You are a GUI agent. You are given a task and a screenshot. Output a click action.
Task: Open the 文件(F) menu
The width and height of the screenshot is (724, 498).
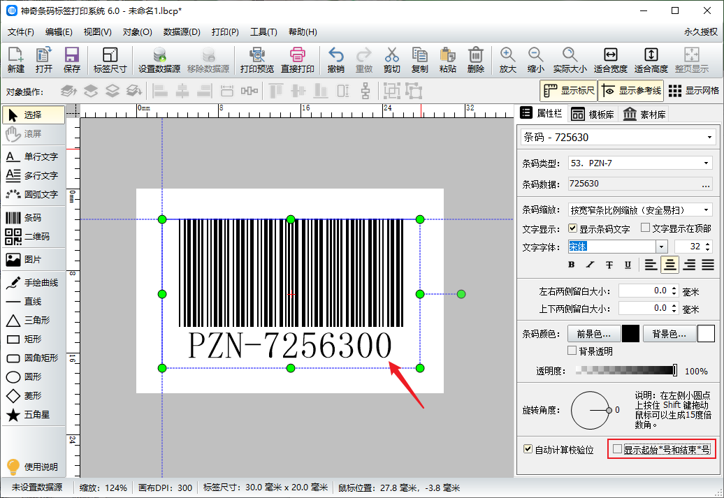click(x=21, y=32)
